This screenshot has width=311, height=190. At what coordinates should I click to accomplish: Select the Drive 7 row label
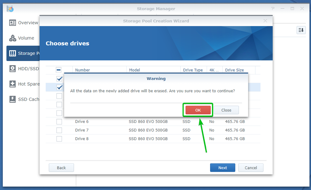point(82,130)
